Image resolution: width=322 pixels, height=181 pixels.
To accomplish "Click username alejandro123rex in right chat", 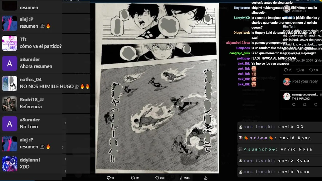I will pos(238,43).
